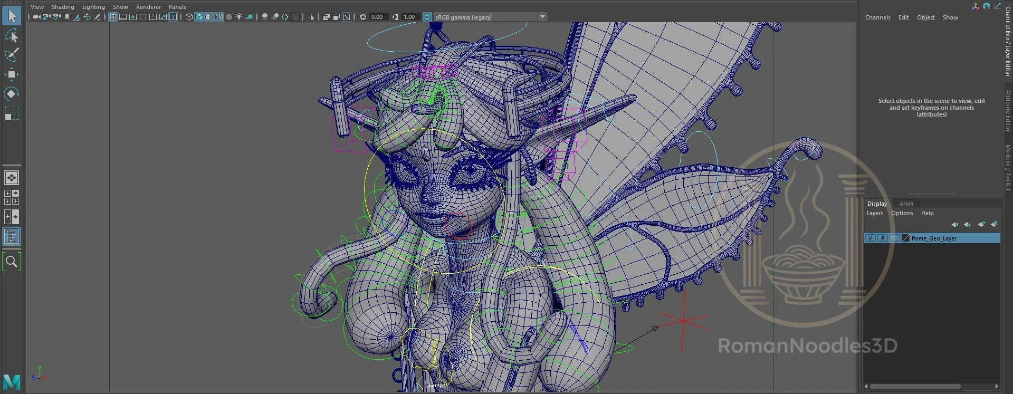Screen dimensions: 1013x394
Task: Toggle the Outliner panel button
Action: click(x=12, y=236)
